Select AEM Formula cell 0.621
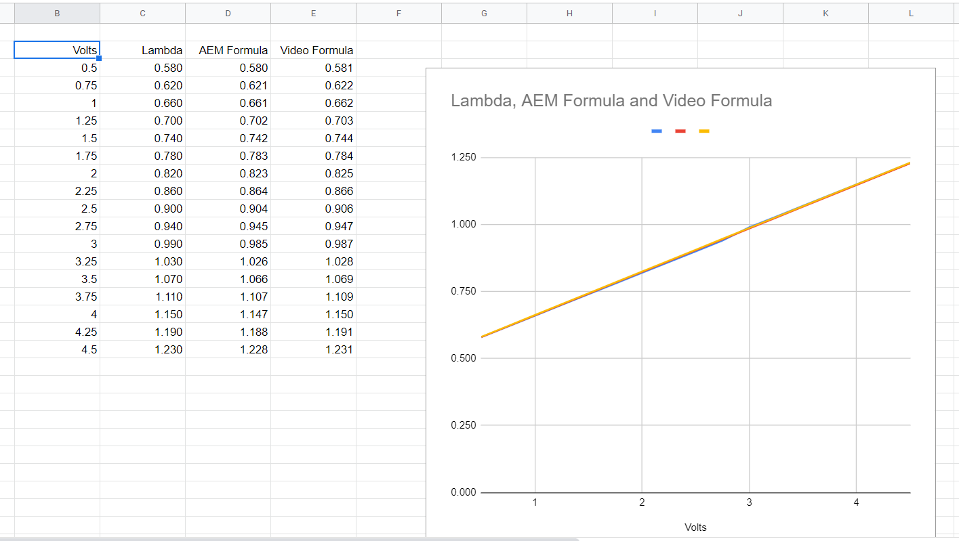 click(x=228, y=85)
